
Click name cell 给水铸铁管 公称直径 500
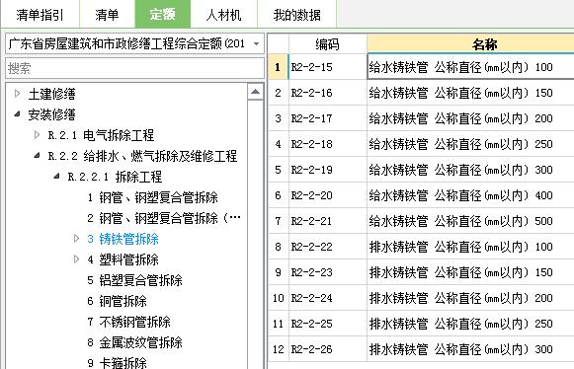(x=470, y=221)
